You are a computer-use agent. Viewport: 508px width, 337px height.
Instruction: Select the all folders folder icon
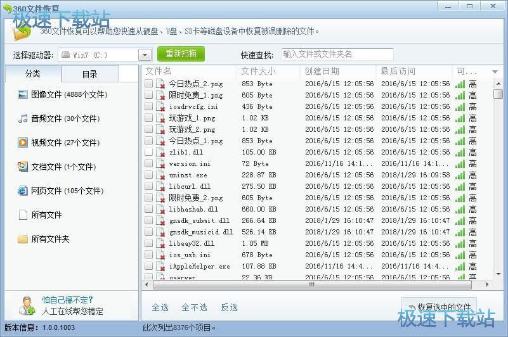point(23,239)
